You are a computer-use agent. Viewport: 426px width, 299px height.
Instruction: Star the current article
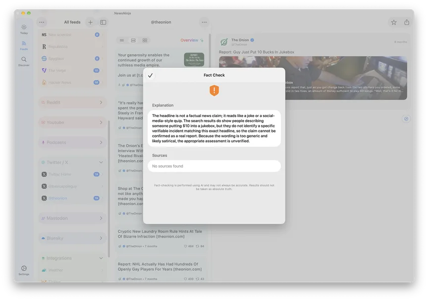(394, 22)
